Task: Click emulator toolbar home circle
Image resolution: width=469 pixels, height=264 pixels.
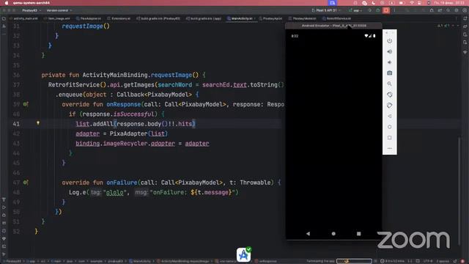Action: tap(389, 127)
